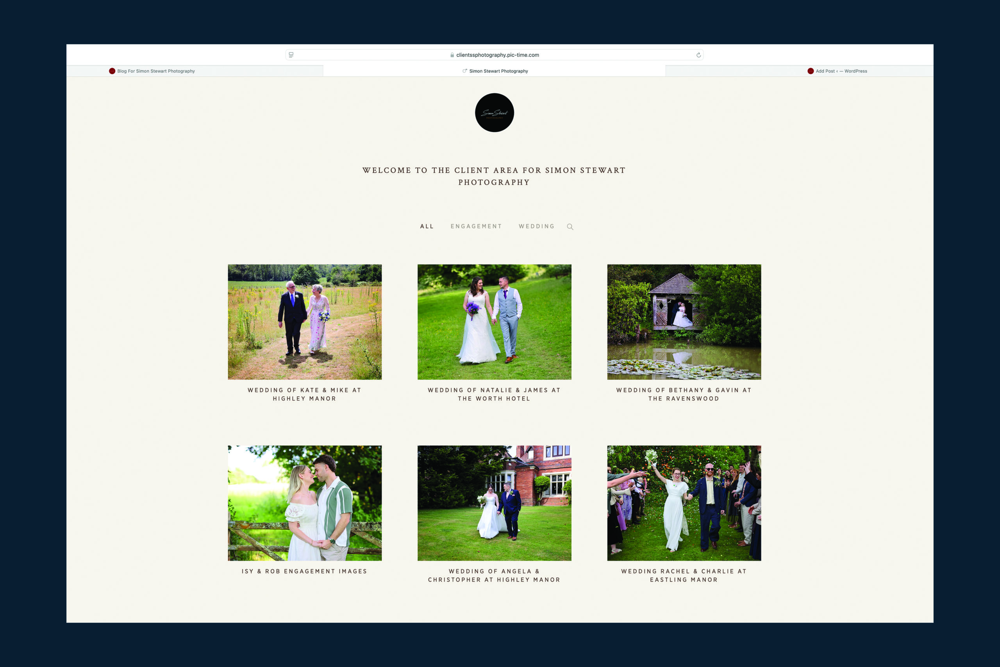Open the Add Post WordPress tab
This screenshot has height=667, width=1000.
(799, 71)
